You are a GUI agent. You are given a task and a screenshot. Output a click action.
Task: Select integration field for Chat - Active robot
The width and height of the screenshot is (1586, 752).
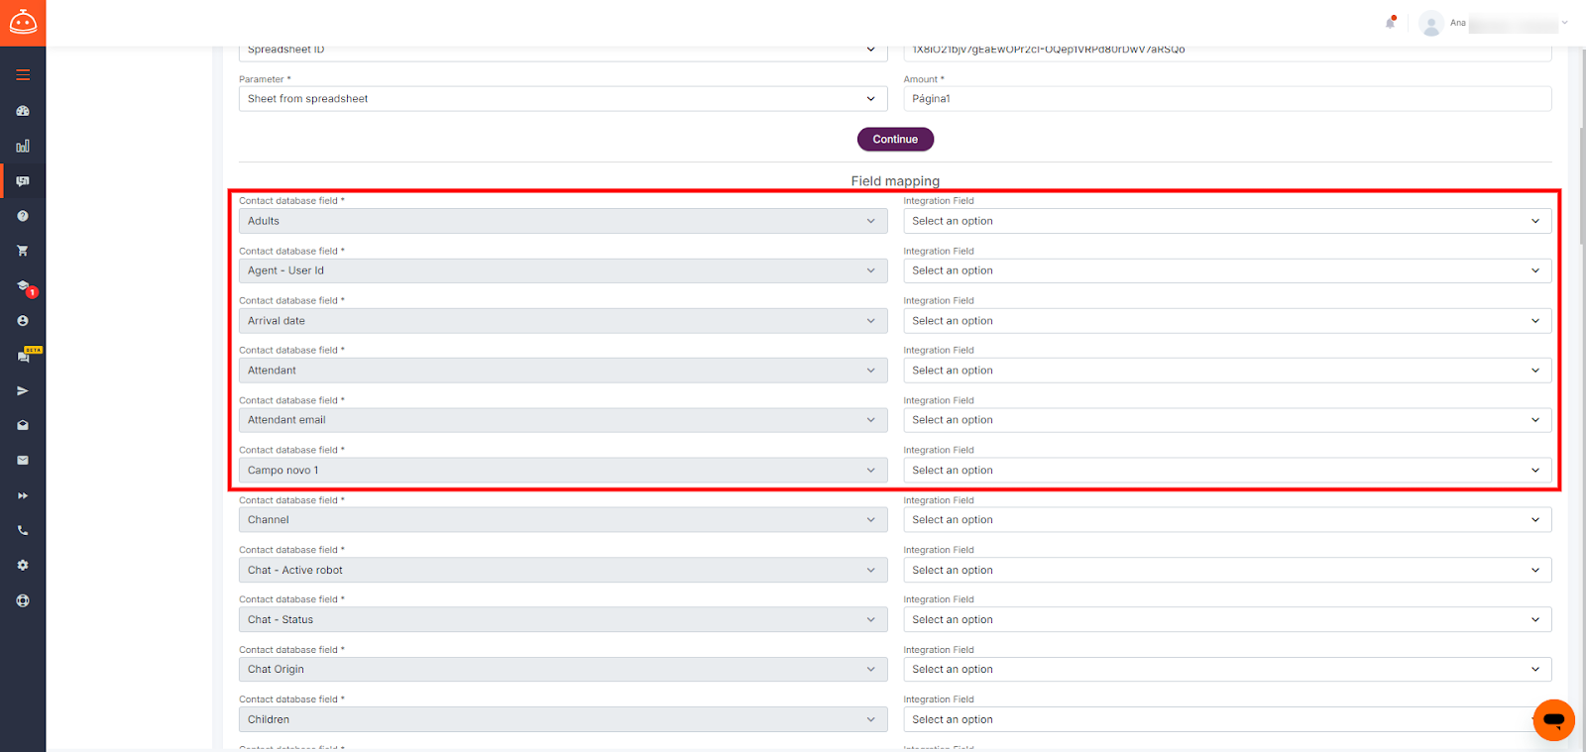(1227, 570)
